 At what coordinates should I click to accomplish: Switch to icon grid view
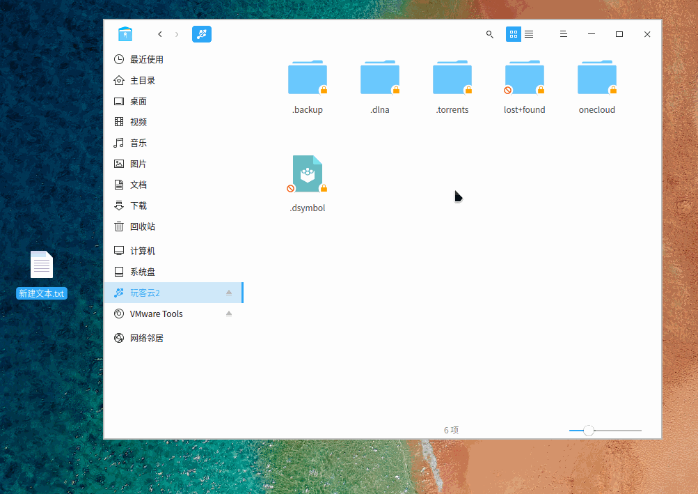514,34
